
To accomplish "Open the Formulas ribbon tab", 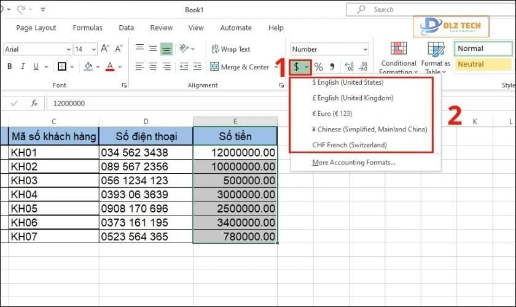I will pos(87,28).
